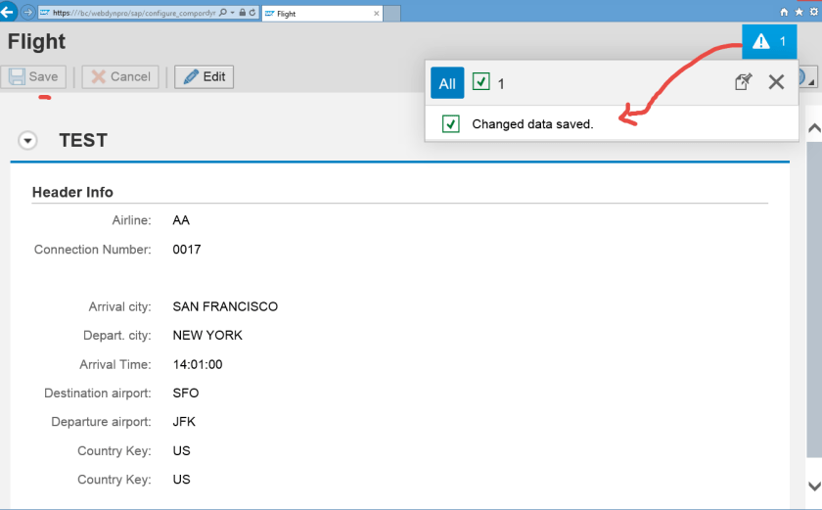
Task: Click the Edit toolbar button
Action: [x=204, y=77]
